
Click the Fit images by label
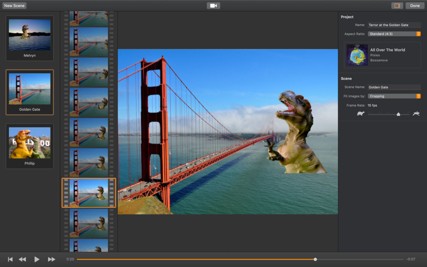[354, 96]
